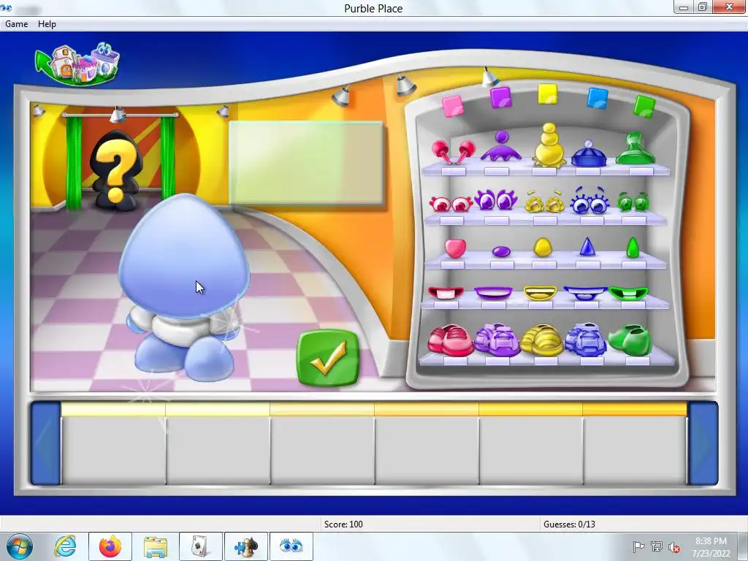Click the 'Score: 100' status text

coord(343,524)
